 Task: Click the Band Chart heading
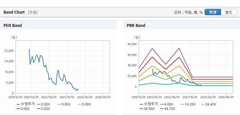tap(14, 12)
